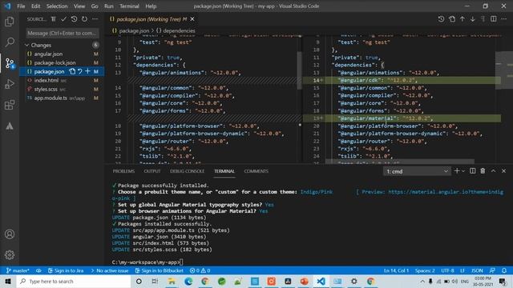Viewport: 513px width, 288px height.
Task: Open the File menu
Action: tap(21, 6)
